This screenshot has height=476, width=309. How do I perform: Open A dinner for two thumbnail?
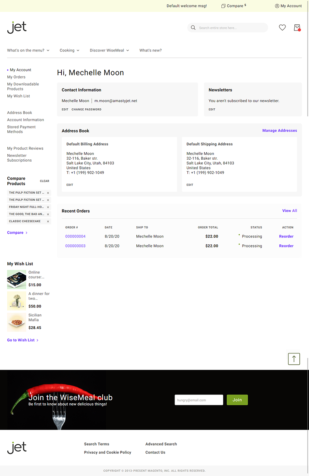tap(17, 301)
